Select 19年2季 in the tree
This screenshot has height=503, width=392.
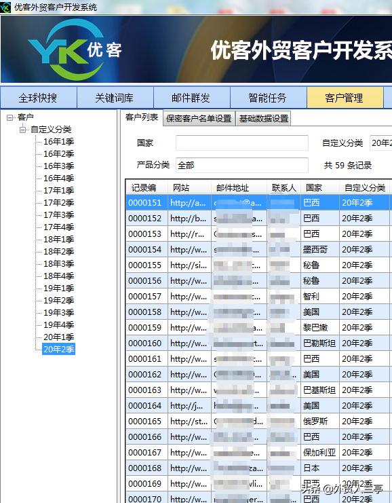tap(58, 300)
